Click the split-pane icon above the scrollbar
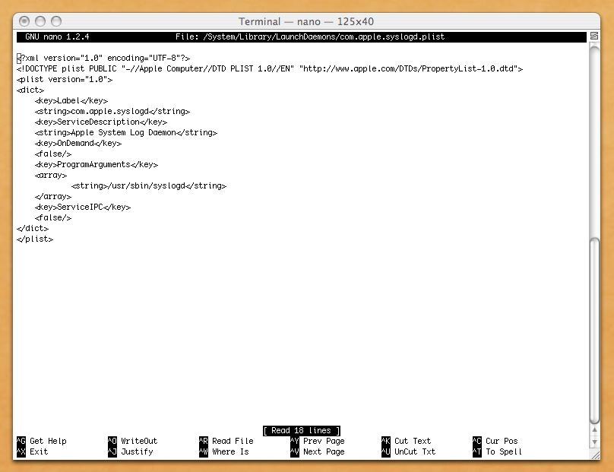Image resolution: width=614 pixels, height=472 pixels. [594, 36]
